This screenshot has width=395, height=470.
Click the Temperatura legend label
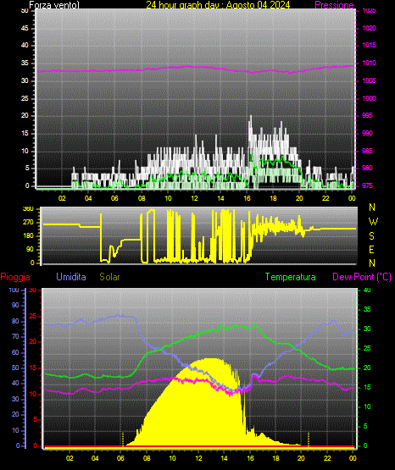tap(291, 277)
